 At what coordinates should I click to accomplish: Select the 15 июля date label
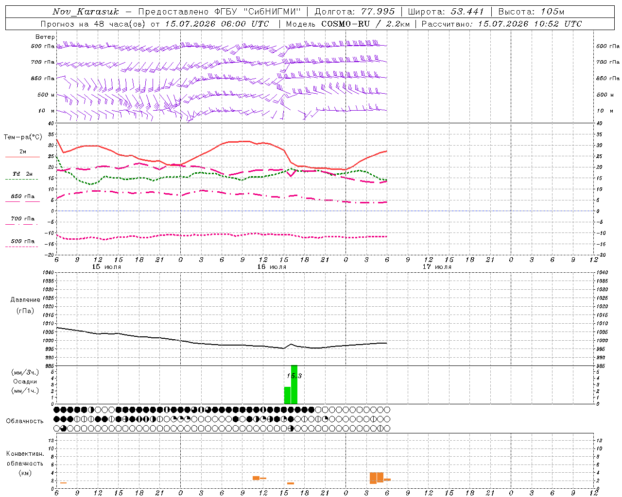(x=106, y=267)
